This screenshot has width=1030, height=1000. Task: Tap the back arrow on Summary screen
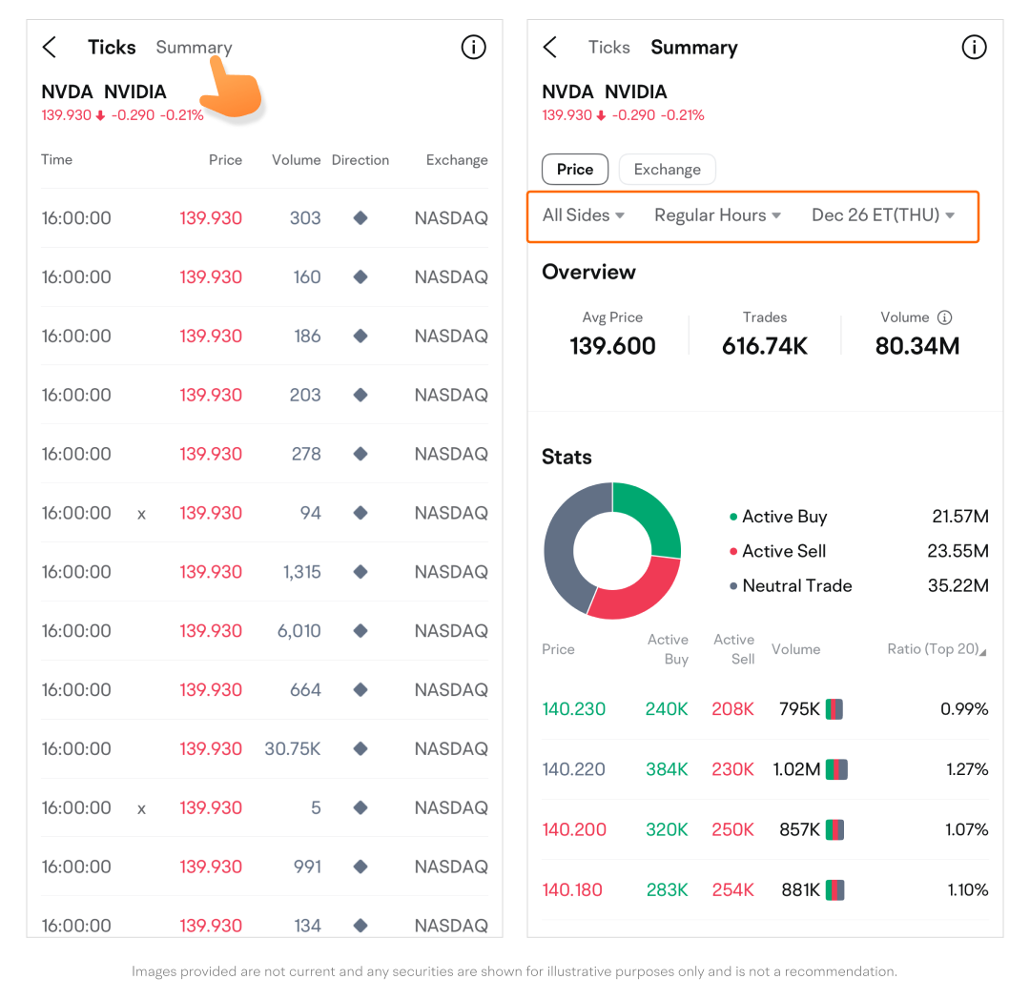(549, 48)
